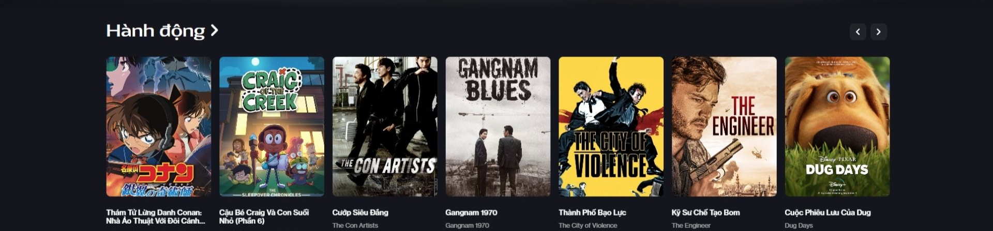The width and height of the screenshot is (993, 231).
Task: Click the grey The Engineer subtitle
Action: click(x=691, y=225)
